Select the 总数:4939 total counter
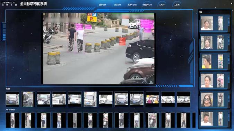234x131 pixels. point(102,5)
